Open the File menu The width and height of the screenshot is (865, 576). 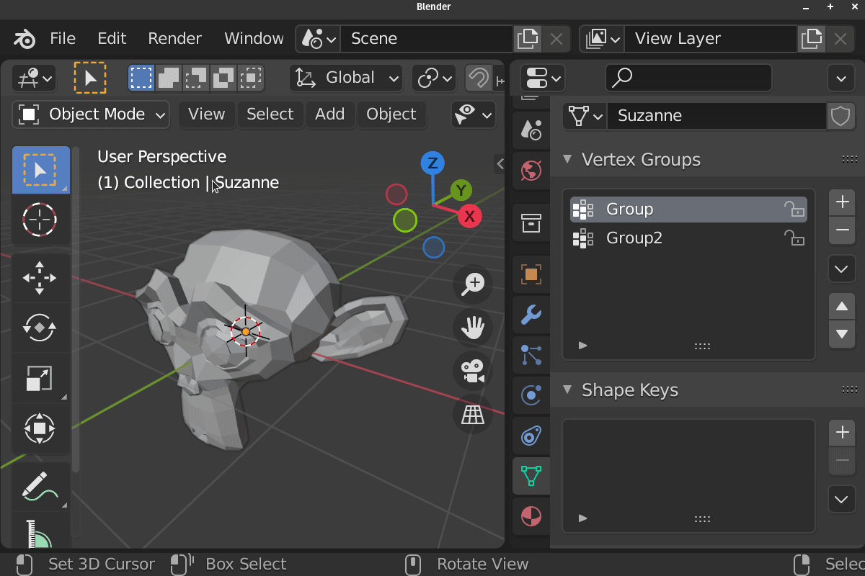click(x=63, y=39)
